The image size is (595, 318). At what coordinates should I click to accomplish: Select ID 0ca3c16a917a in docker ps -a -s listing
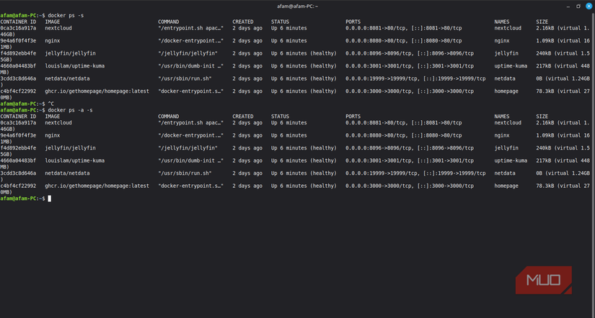click(18, 122)
